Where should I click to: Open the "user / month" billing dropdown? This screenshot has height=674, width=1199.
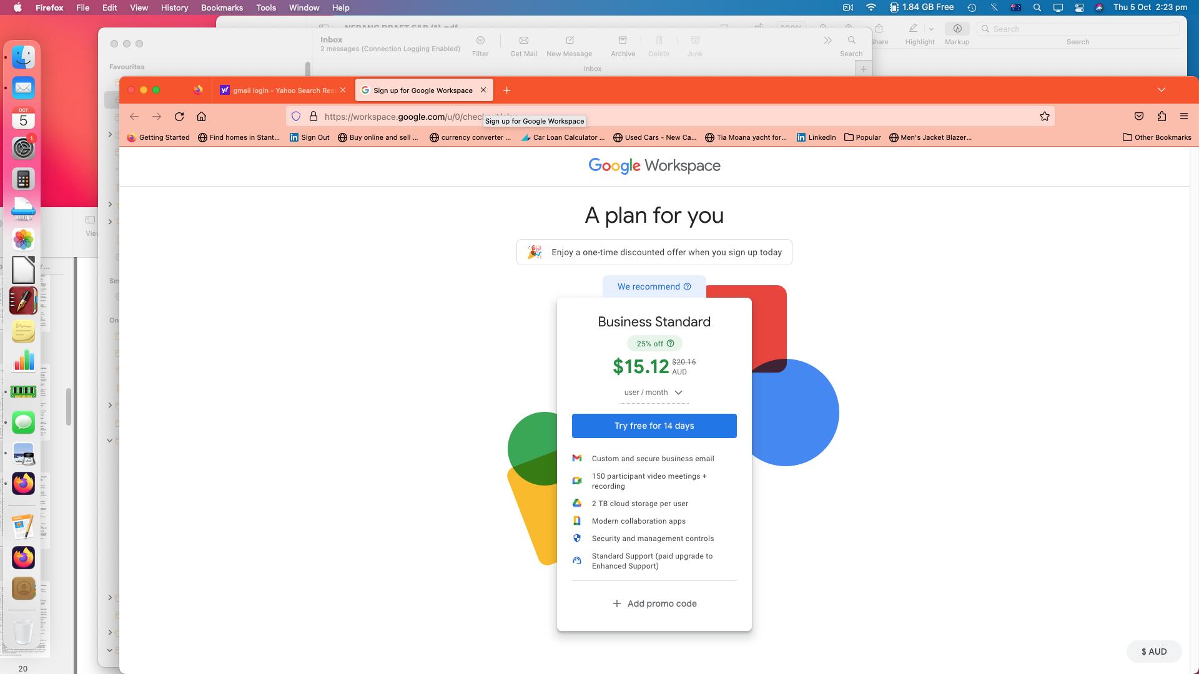coord(654,393)
